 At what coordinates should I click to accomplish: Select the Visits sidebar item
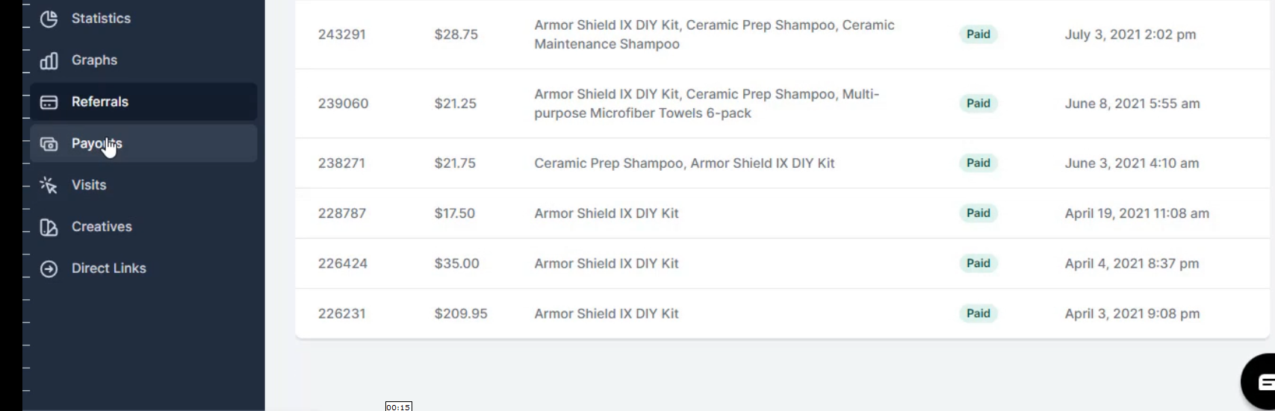point(143,185)
